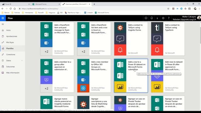
Task: Click the download icon in header
Action: coord(157,18)
